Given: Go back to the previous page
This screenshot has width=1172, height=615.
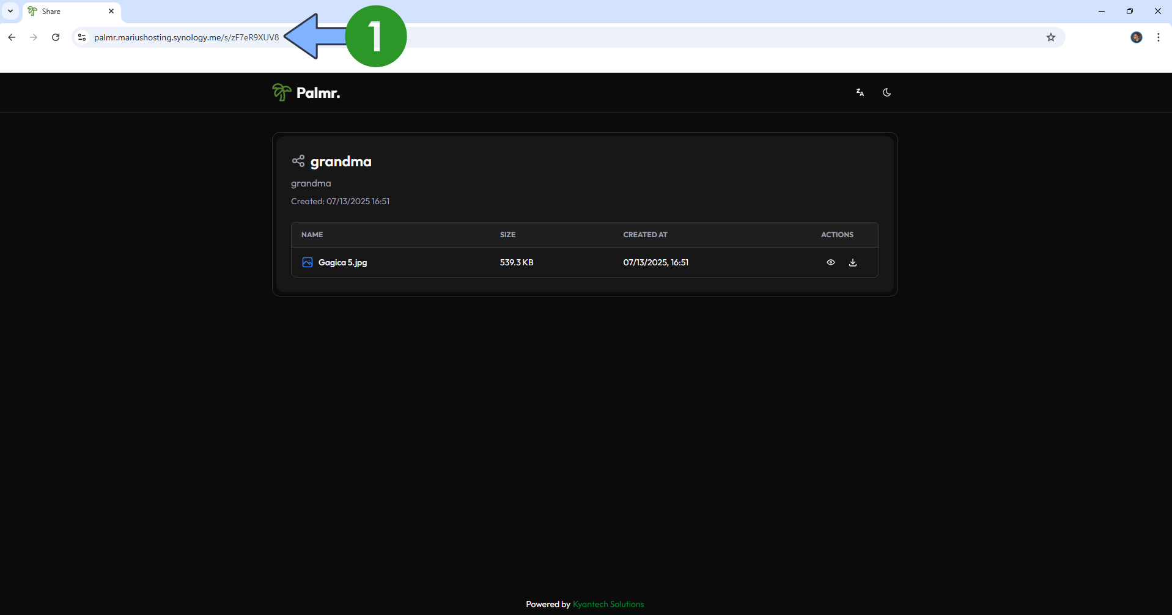Looking at the screenshot, I should point(12,37).
